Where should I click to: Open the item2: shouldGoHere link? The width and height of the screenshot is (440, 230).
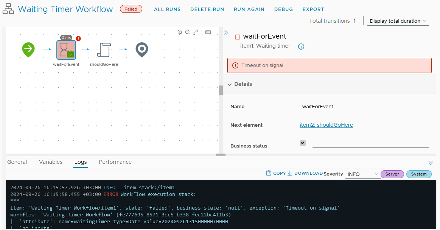[327, 125]
